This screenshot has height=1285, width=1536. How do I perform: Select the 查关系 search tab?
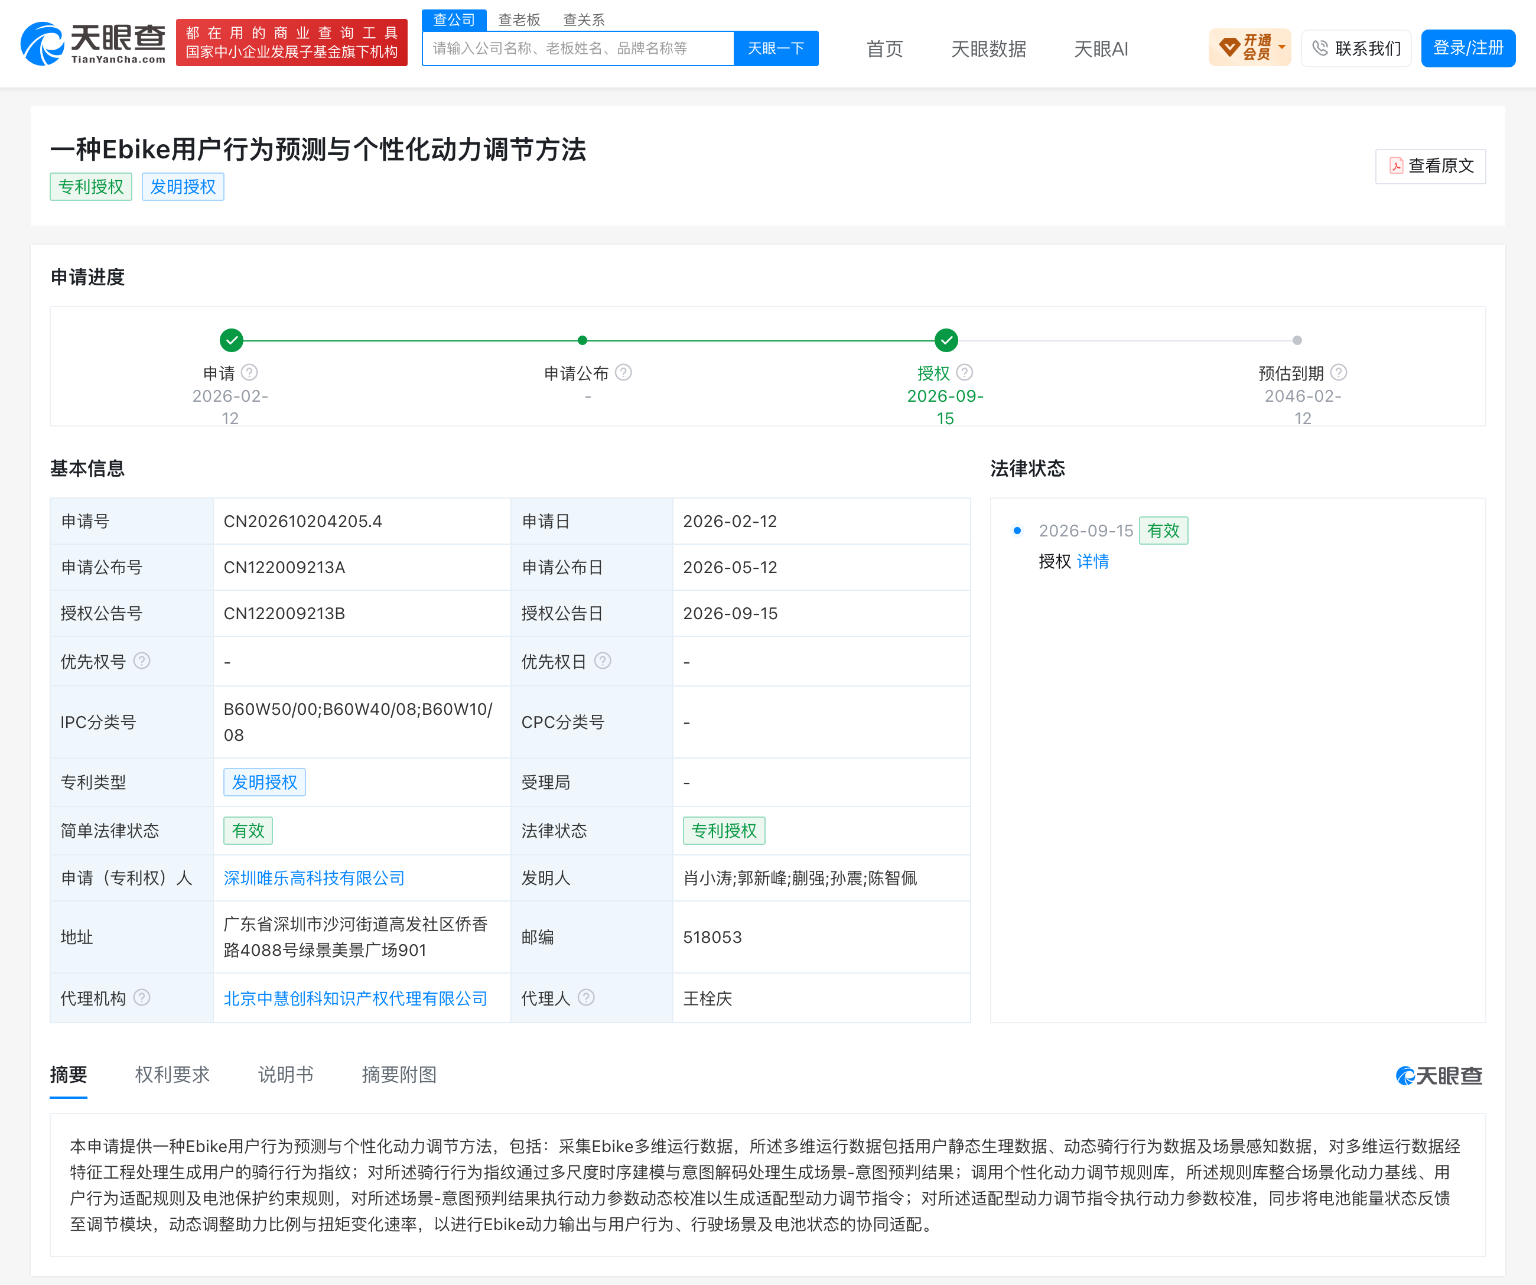[x=584, y=19]
